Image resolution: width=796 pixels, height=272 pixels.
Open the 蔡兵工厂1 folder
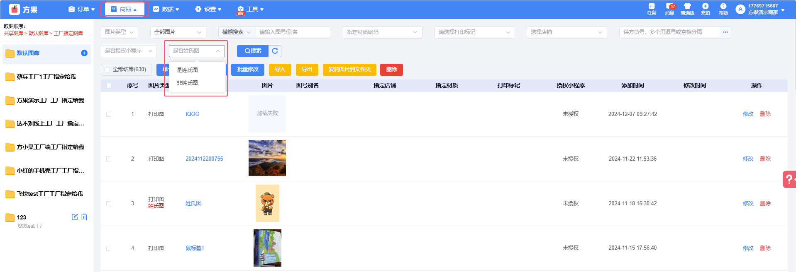(x=46, y=77)
